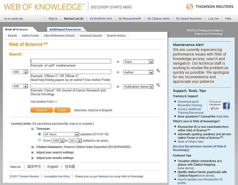Screen dimensions: 238x185
Task: Click view demo link for Citation Mapping
Action: [x=186, y=168]
